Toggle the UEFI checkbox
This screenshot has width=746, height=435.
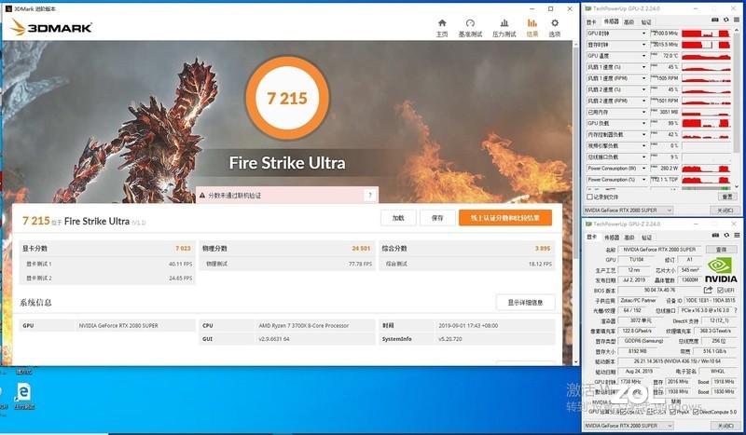point(720,290)
